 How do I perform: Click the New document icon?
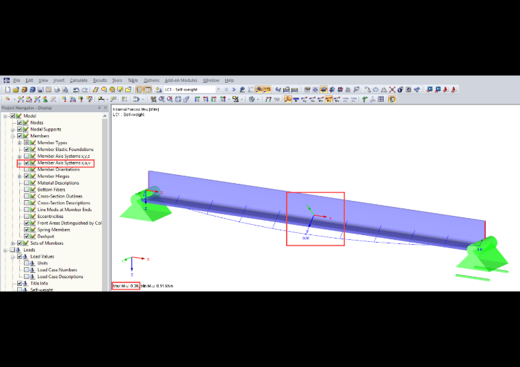click(8, 90)
